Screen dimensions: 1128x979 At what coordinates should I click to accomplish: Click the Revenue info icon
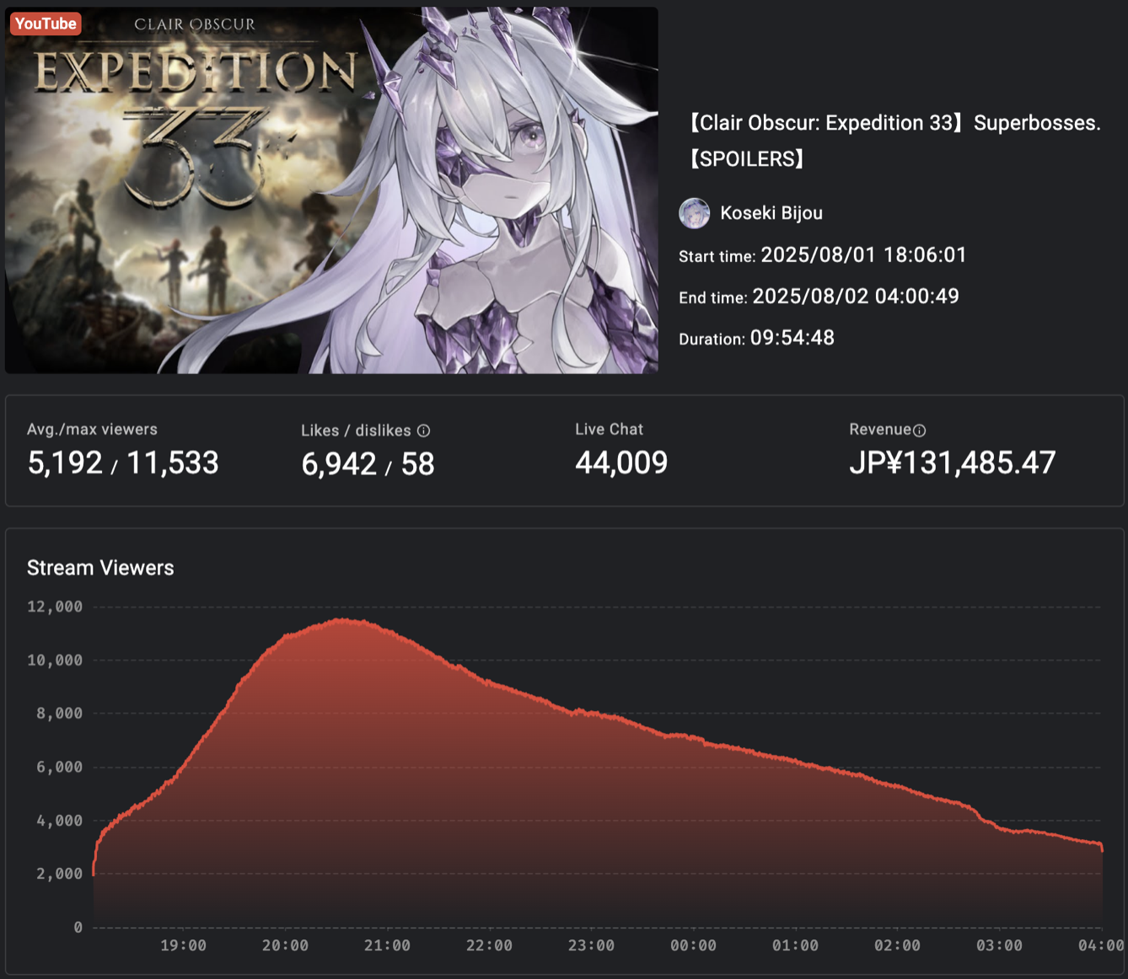point(919,431)
